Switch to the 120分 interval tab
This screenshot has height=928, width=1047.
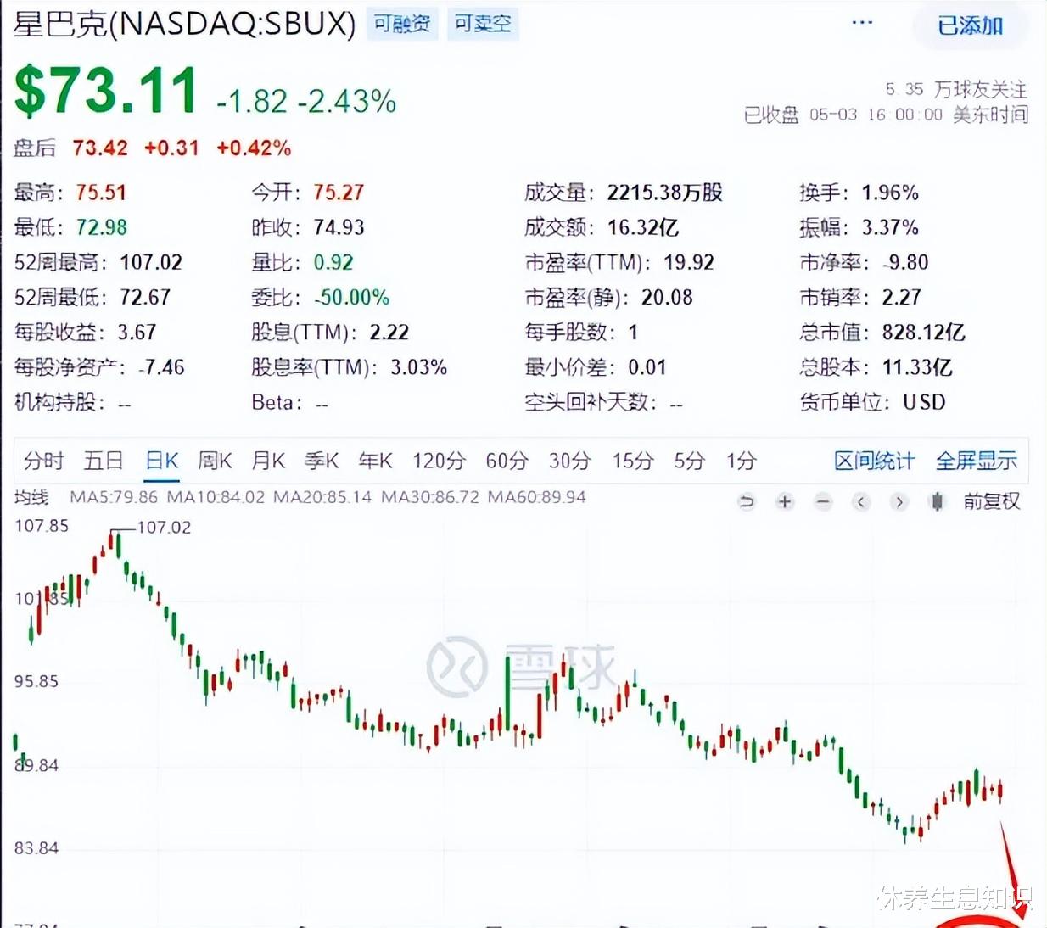pyautogui.click(x=439, y=461)
